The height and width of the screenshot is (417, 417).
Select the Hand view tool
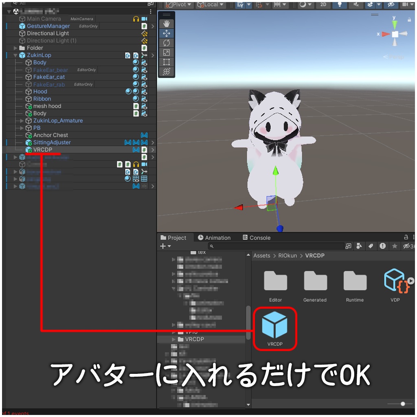coord(167,24)
